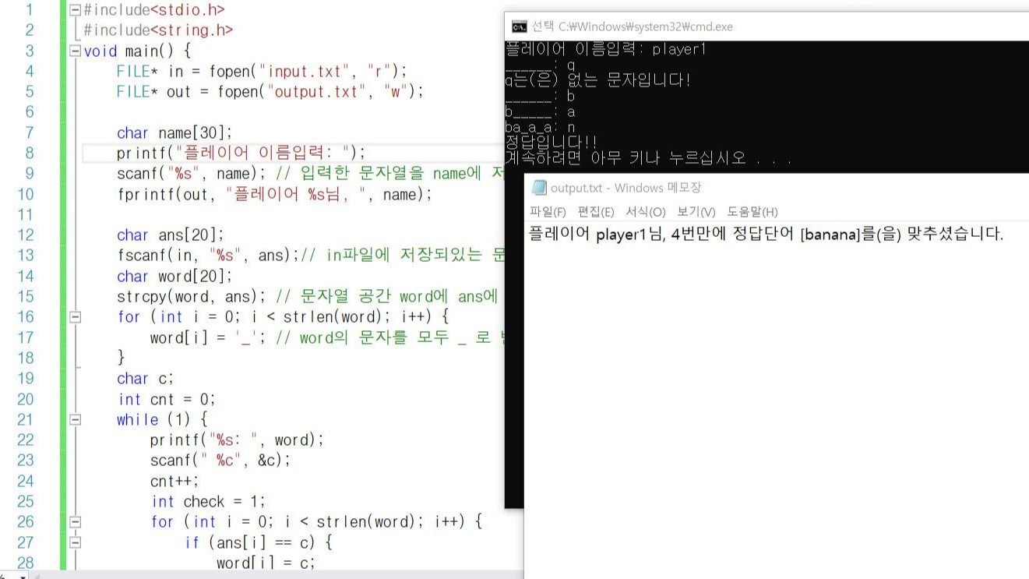This screenshot has width=1029, height=579.
Task: Click the #include<string.h> code line
Action: pyautogui.click(x=158, y=30)
